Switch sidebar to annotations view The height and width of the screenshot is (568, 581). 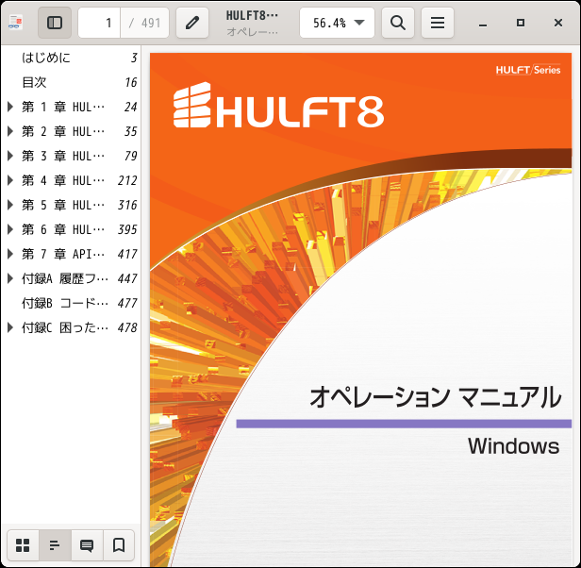click(x=87, y=545)
